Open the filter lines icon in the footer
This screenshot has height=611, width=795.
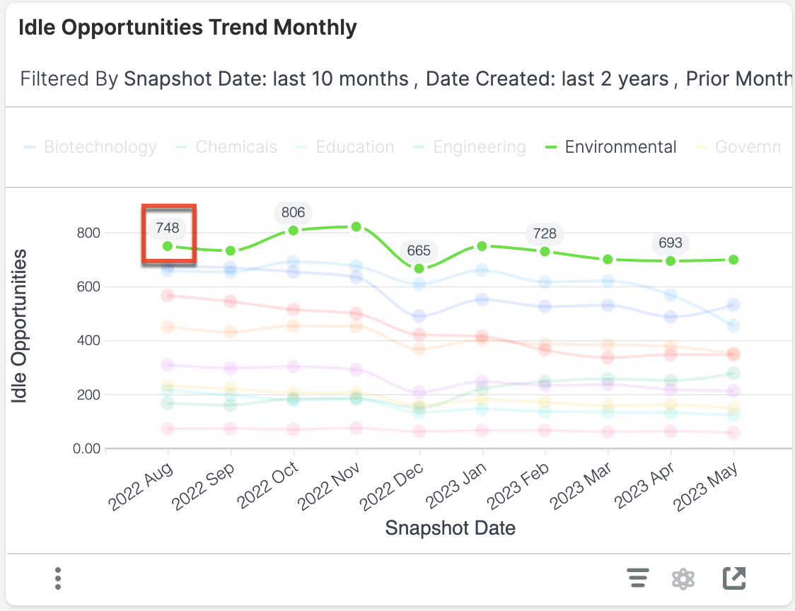tap(638, 578)
